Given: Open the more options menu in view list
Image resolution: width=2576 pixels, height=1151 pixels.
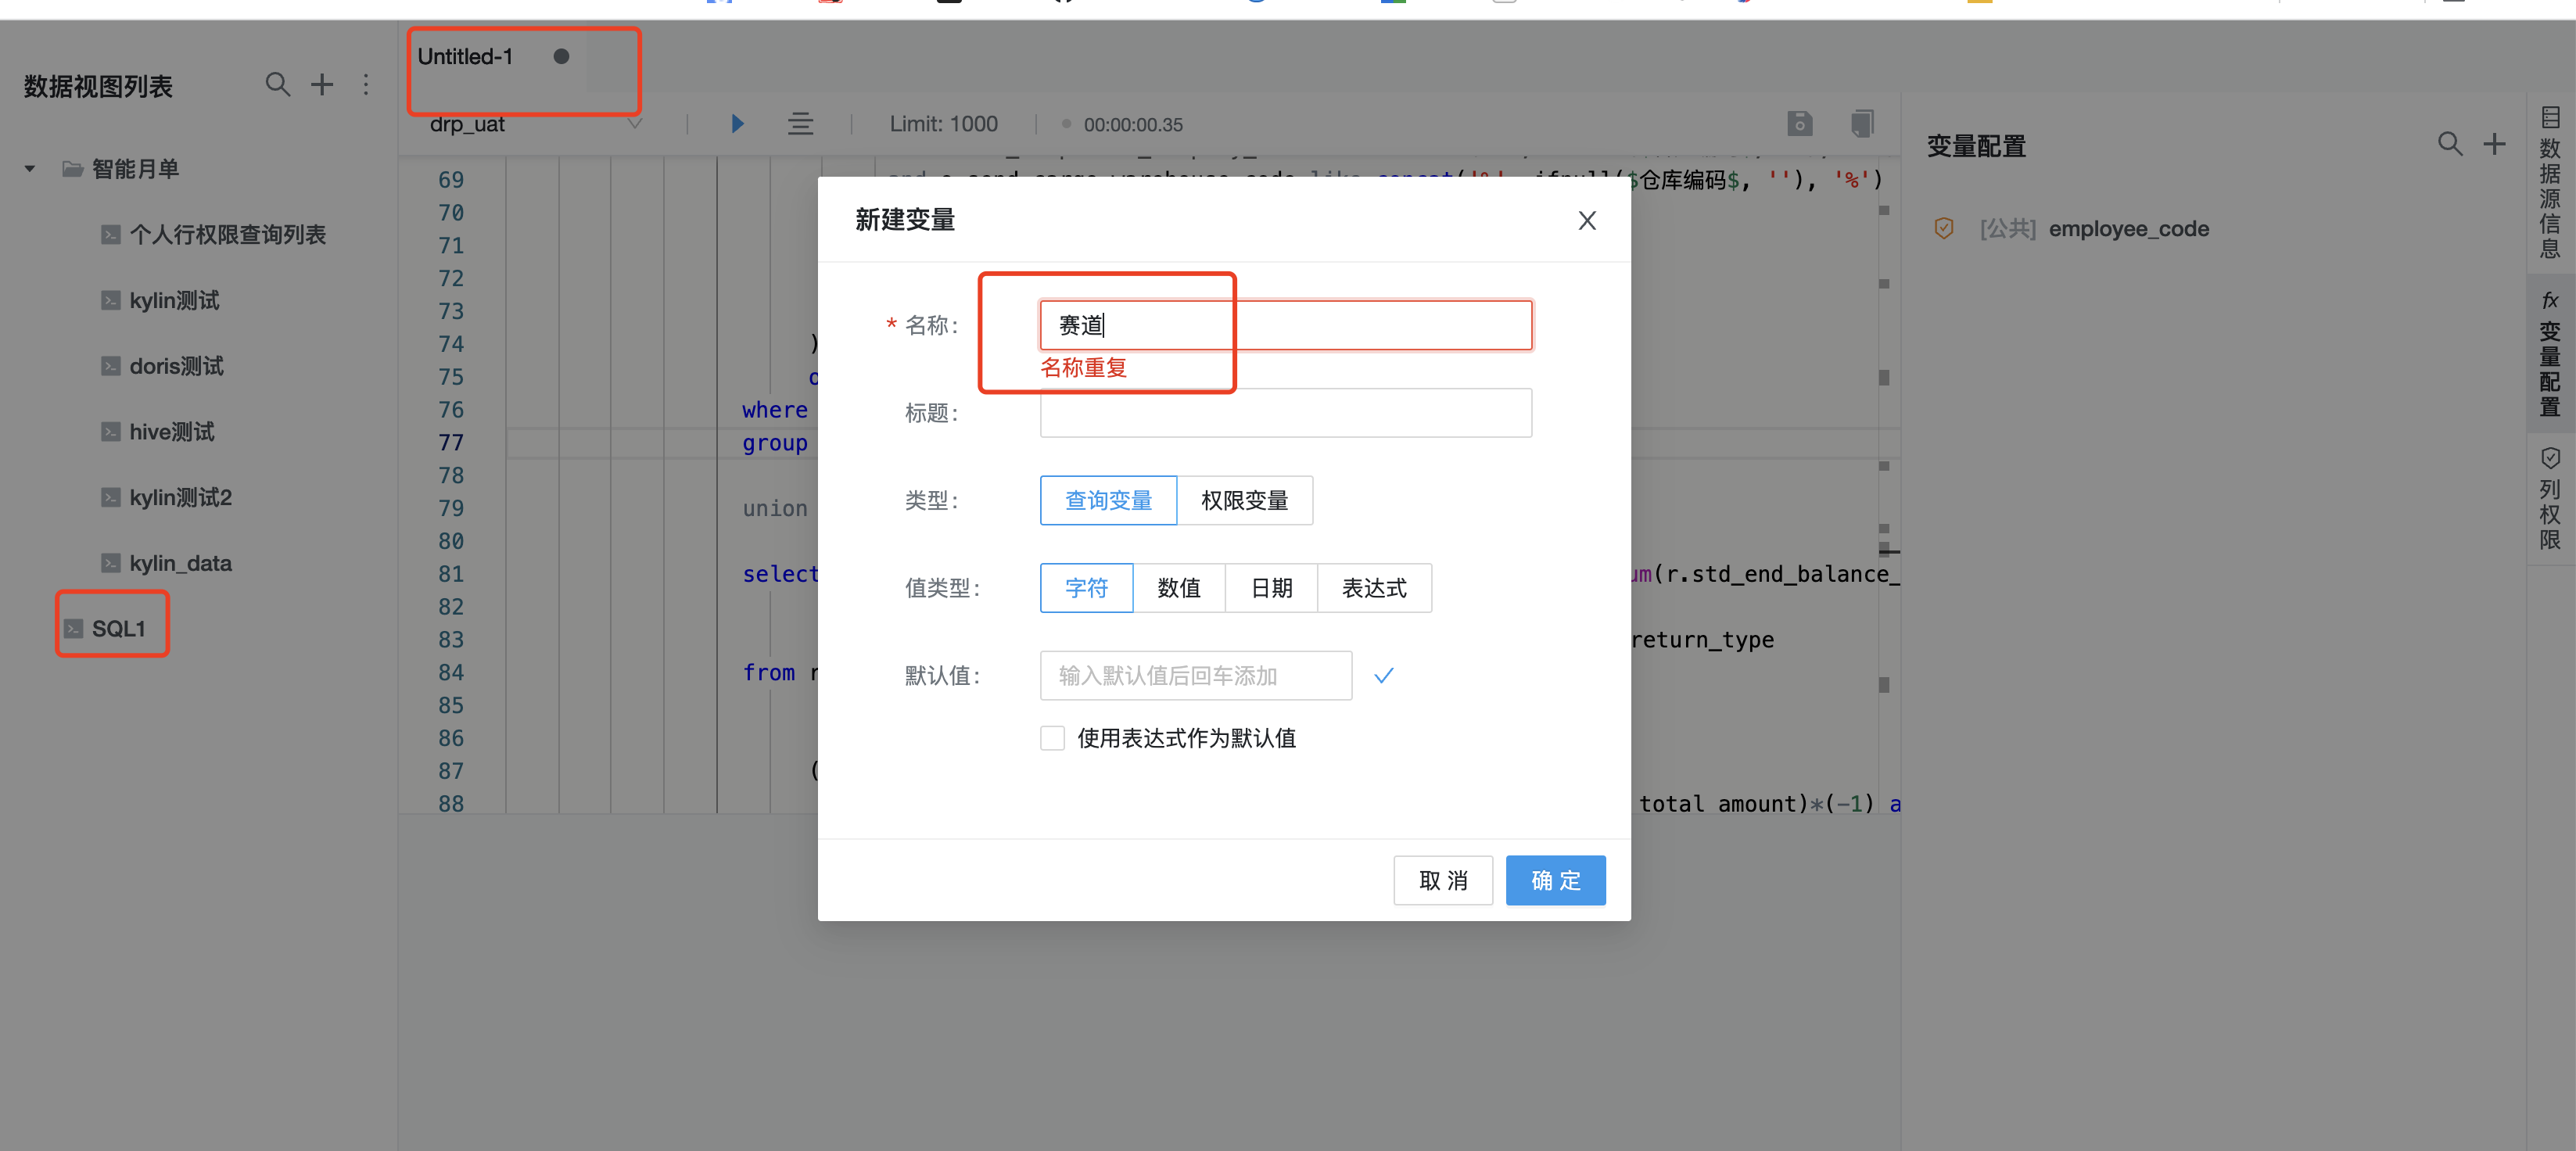Looking at the screenshot, I should click(367, 85).
